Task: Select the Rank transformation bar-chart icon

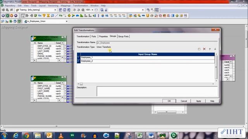Action: [x=82, y=15]
